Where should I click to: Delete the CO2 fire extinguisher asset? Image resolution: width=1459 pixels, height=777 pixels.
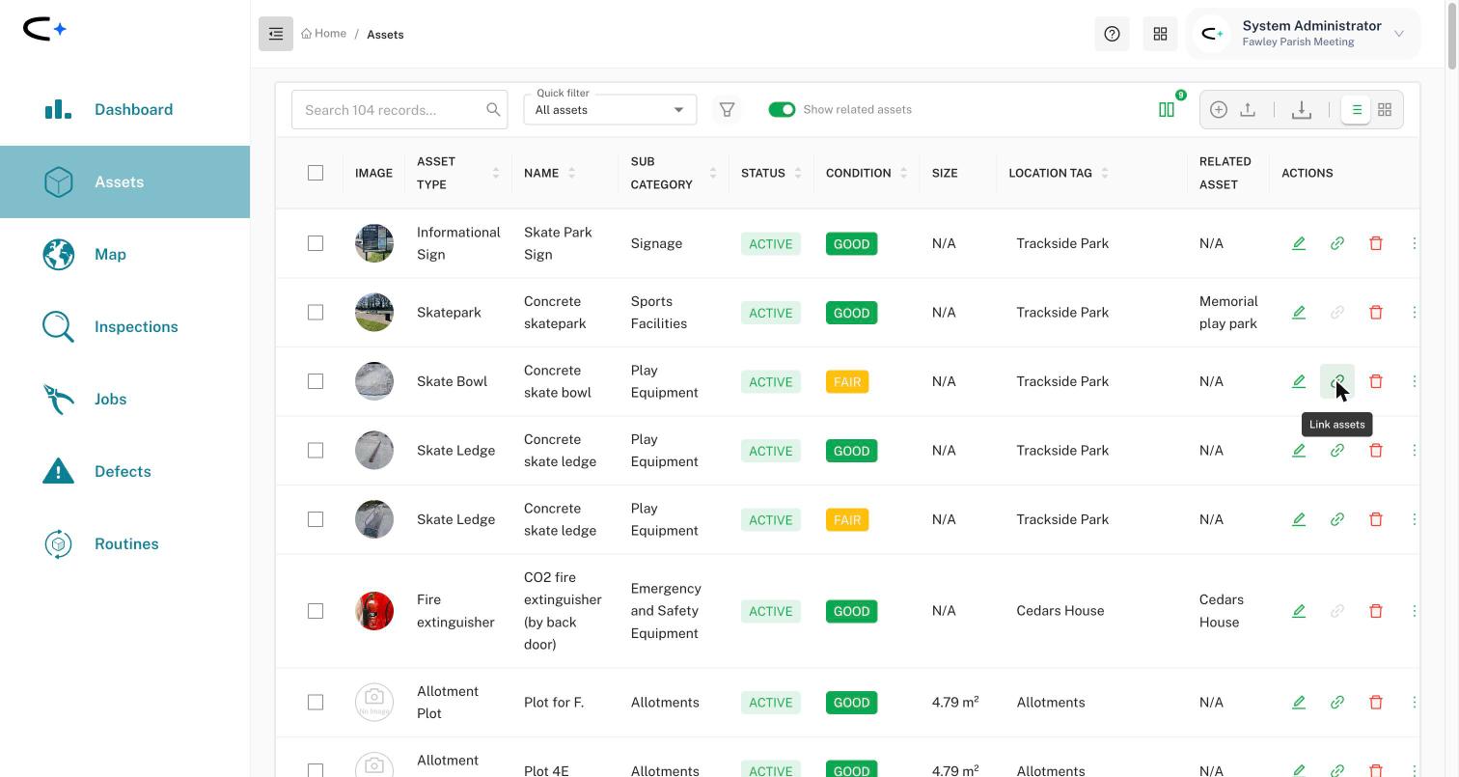pos(1376,611)
